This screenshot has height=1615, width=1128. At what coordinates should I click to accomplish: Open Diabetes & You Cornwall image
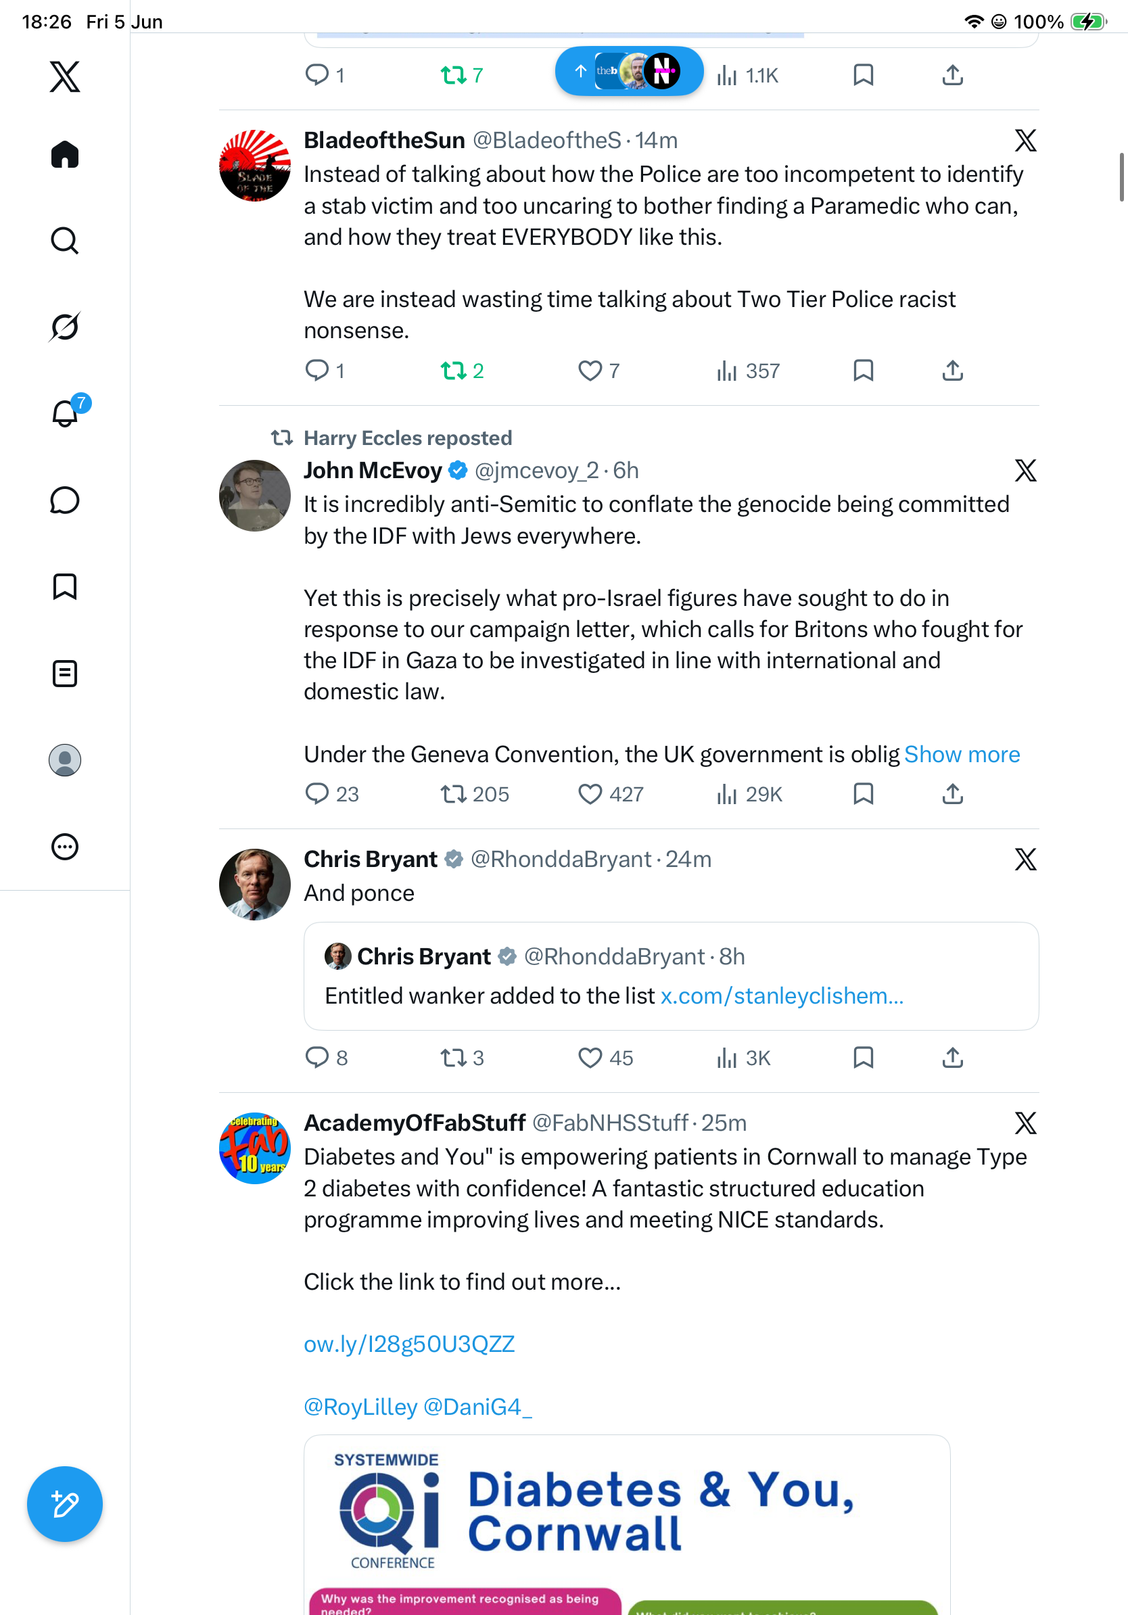click(627, 1524)
